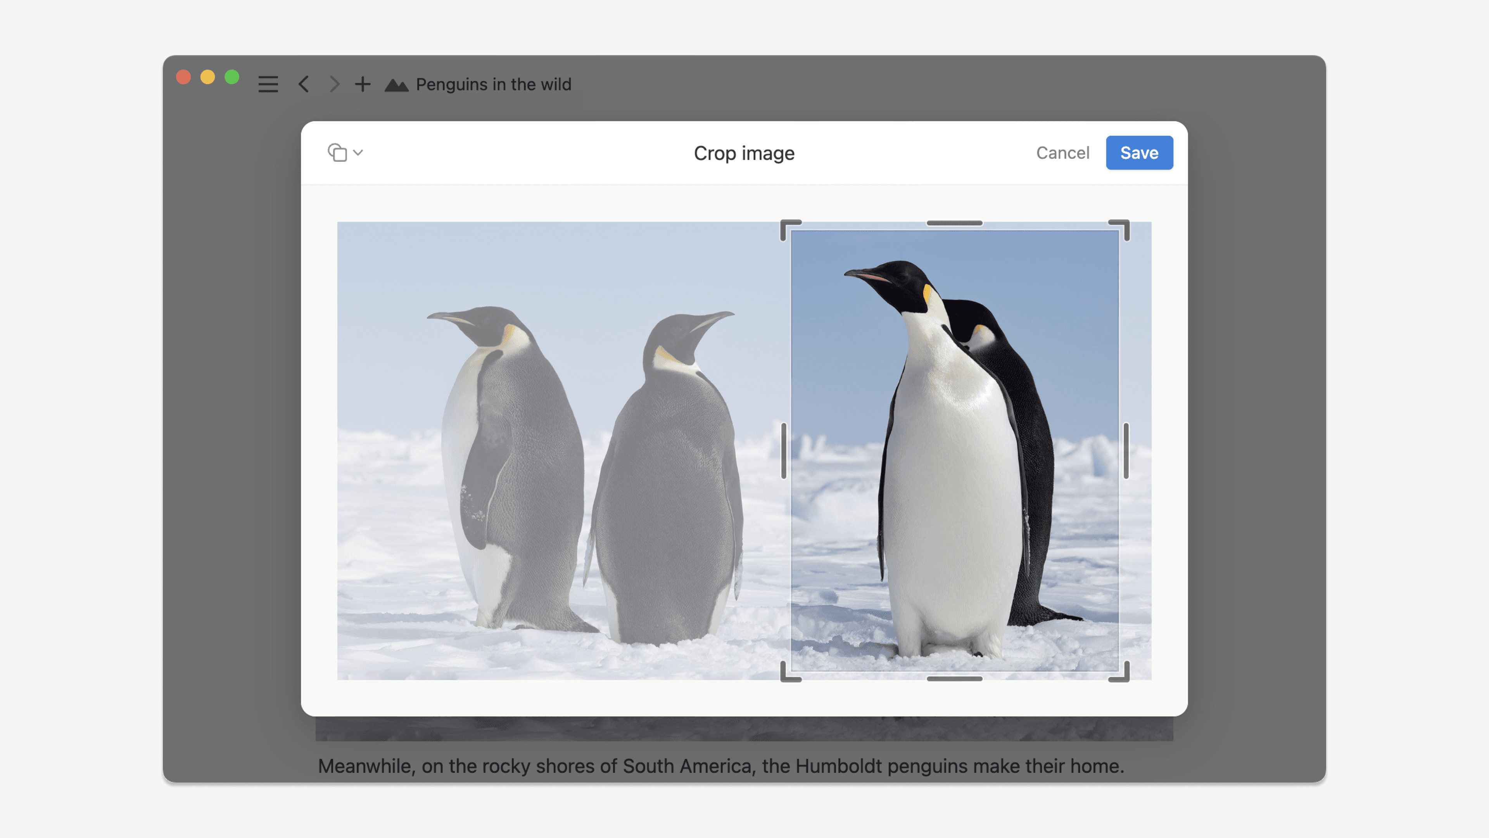The height and width of the screenshot is (838, 1489).
Task: Go back with the left arrow
Action: tap(304, 85)
